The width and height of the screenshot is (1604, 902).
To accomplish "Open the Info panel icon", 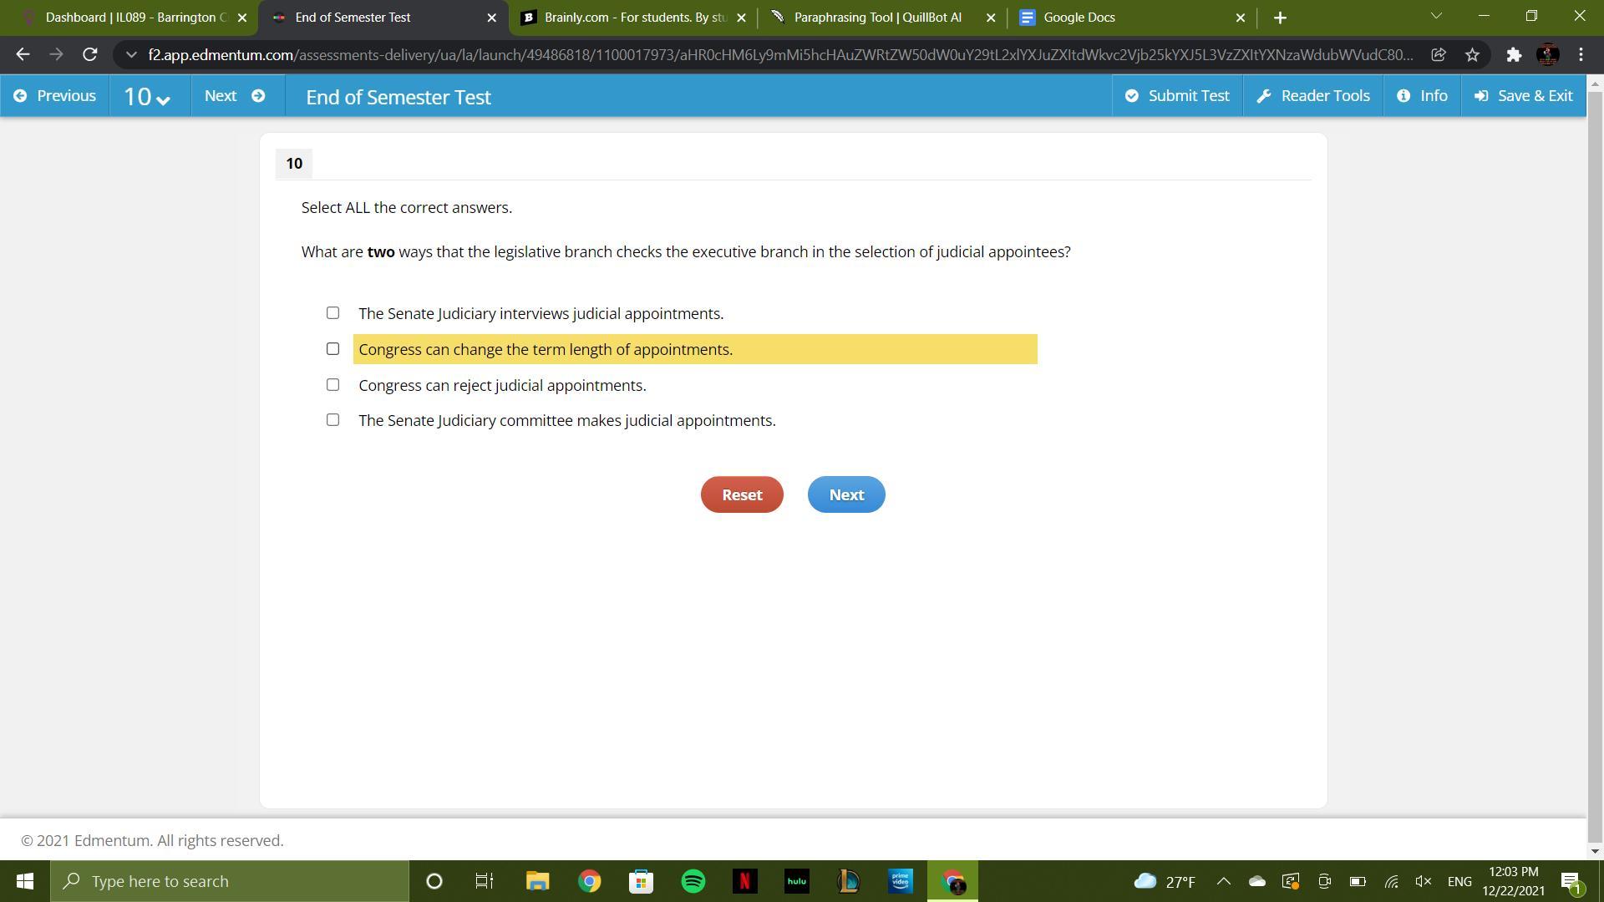I will [x=1403, y=96].
